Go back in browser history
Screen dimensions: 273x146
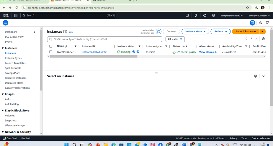(4, 8)
